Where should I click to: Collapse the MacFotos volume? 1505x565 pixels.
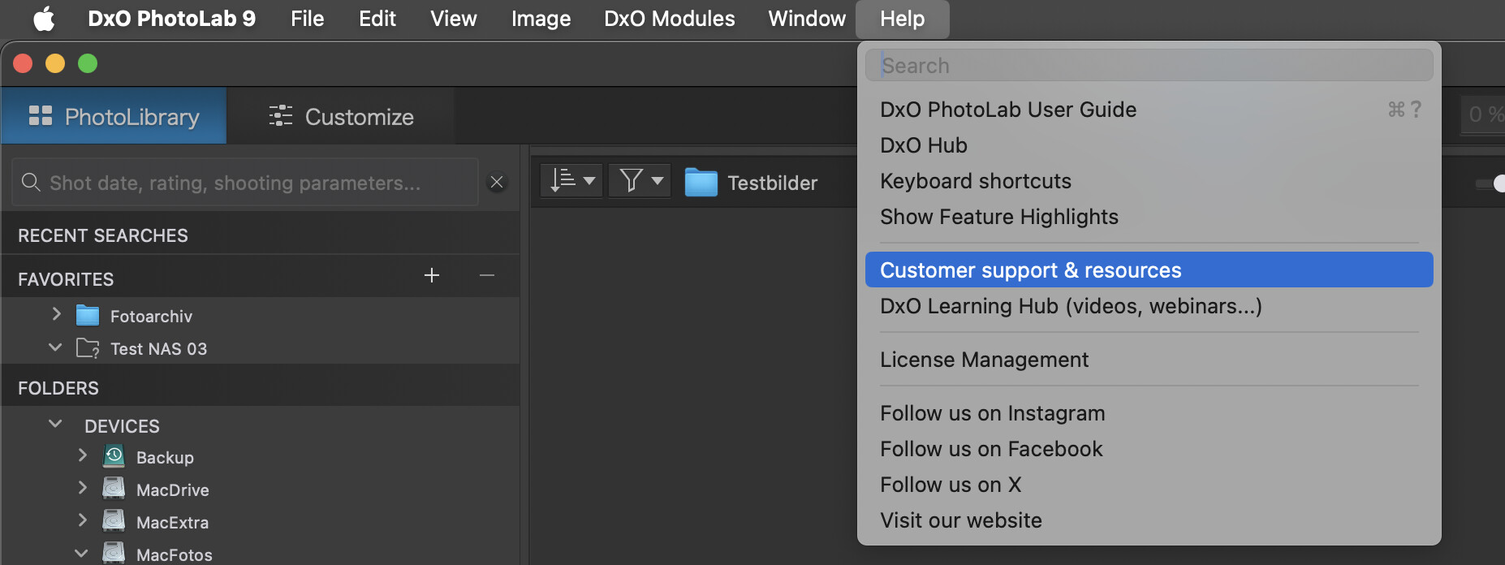[81, 554]
